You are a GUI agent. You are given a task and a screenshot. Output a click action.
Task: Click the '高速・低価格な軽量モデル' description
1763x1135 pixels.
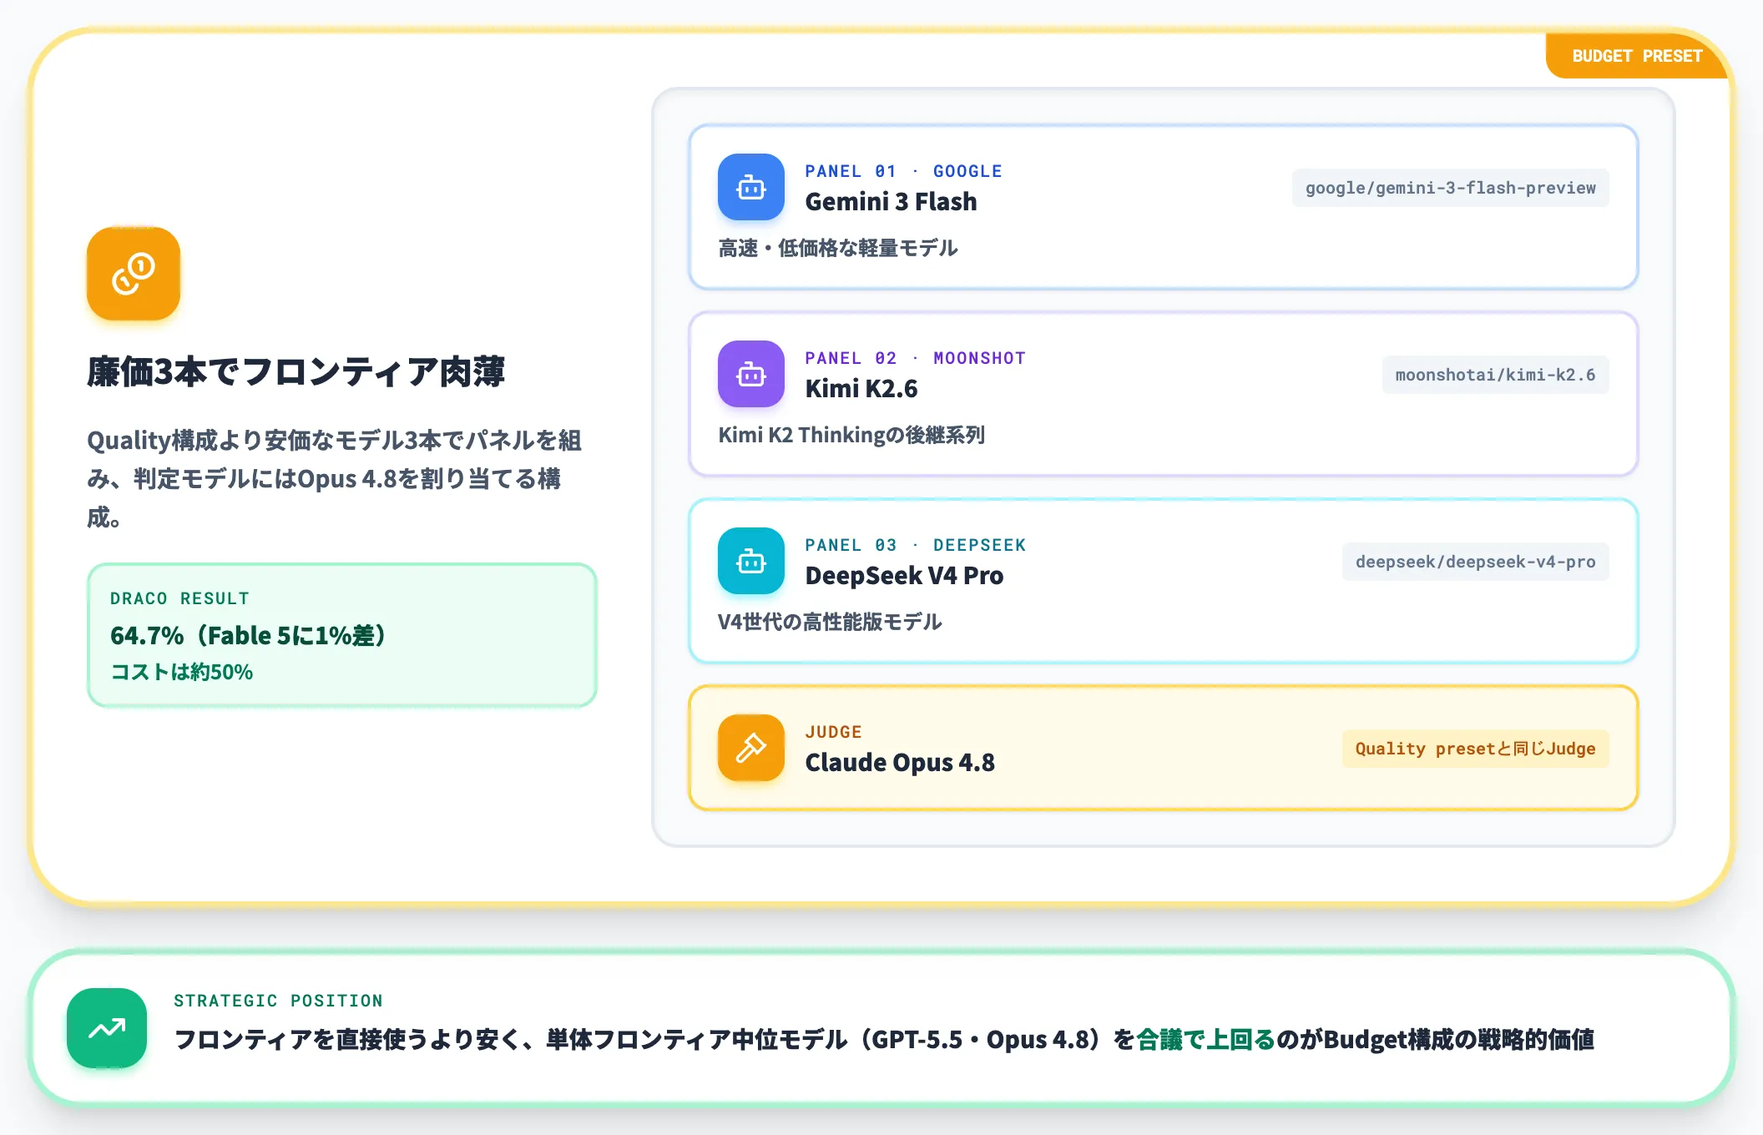pyautogui.click(x=838, y=248)
